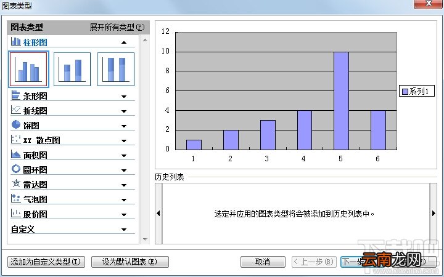This screenshot has height=277, width=444.
Task: Expand the 圆环图 section arrow
Action: point(124,171)
